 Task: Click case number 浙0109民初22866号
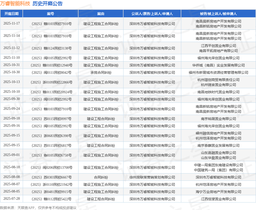point(51,82)
